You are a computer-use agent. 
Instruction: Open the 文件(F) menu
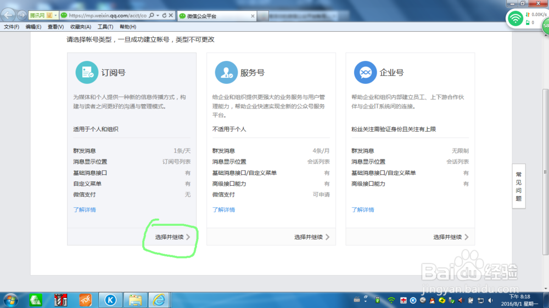tap(12, 26)
